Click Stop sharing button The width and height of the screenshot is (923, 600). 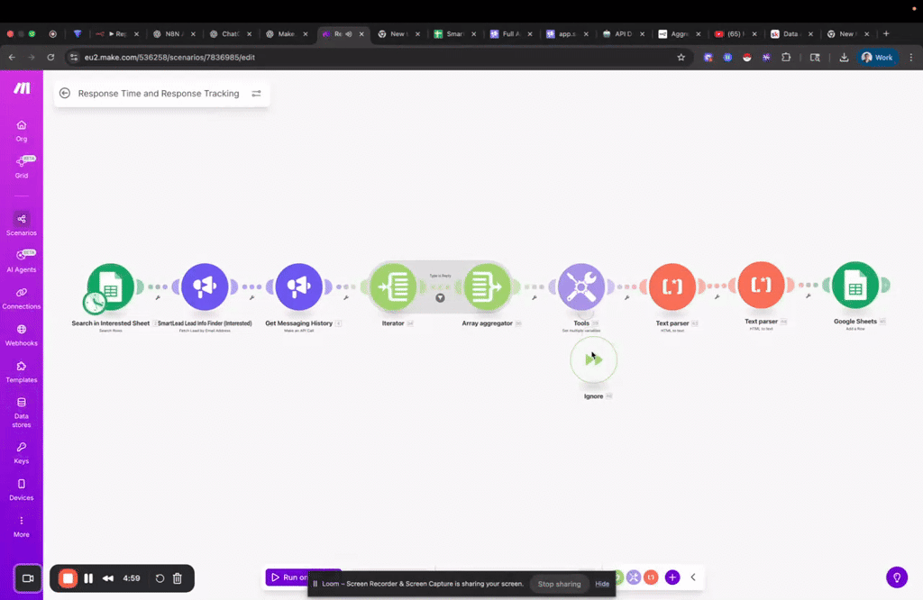[x=559, y=584]
